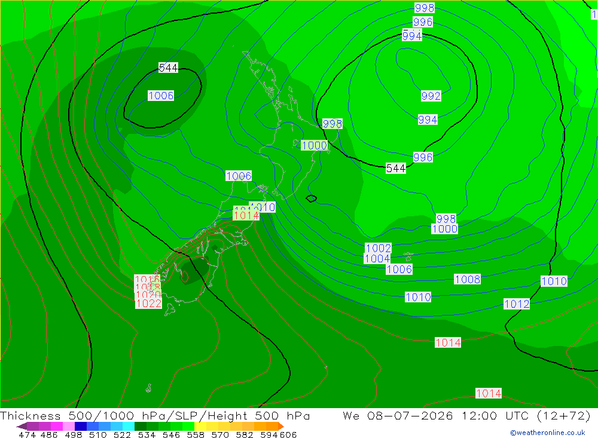This screenshot has height=438, width=598.
Task: Select the 498 legend value
Action: (x=74, y=434)
